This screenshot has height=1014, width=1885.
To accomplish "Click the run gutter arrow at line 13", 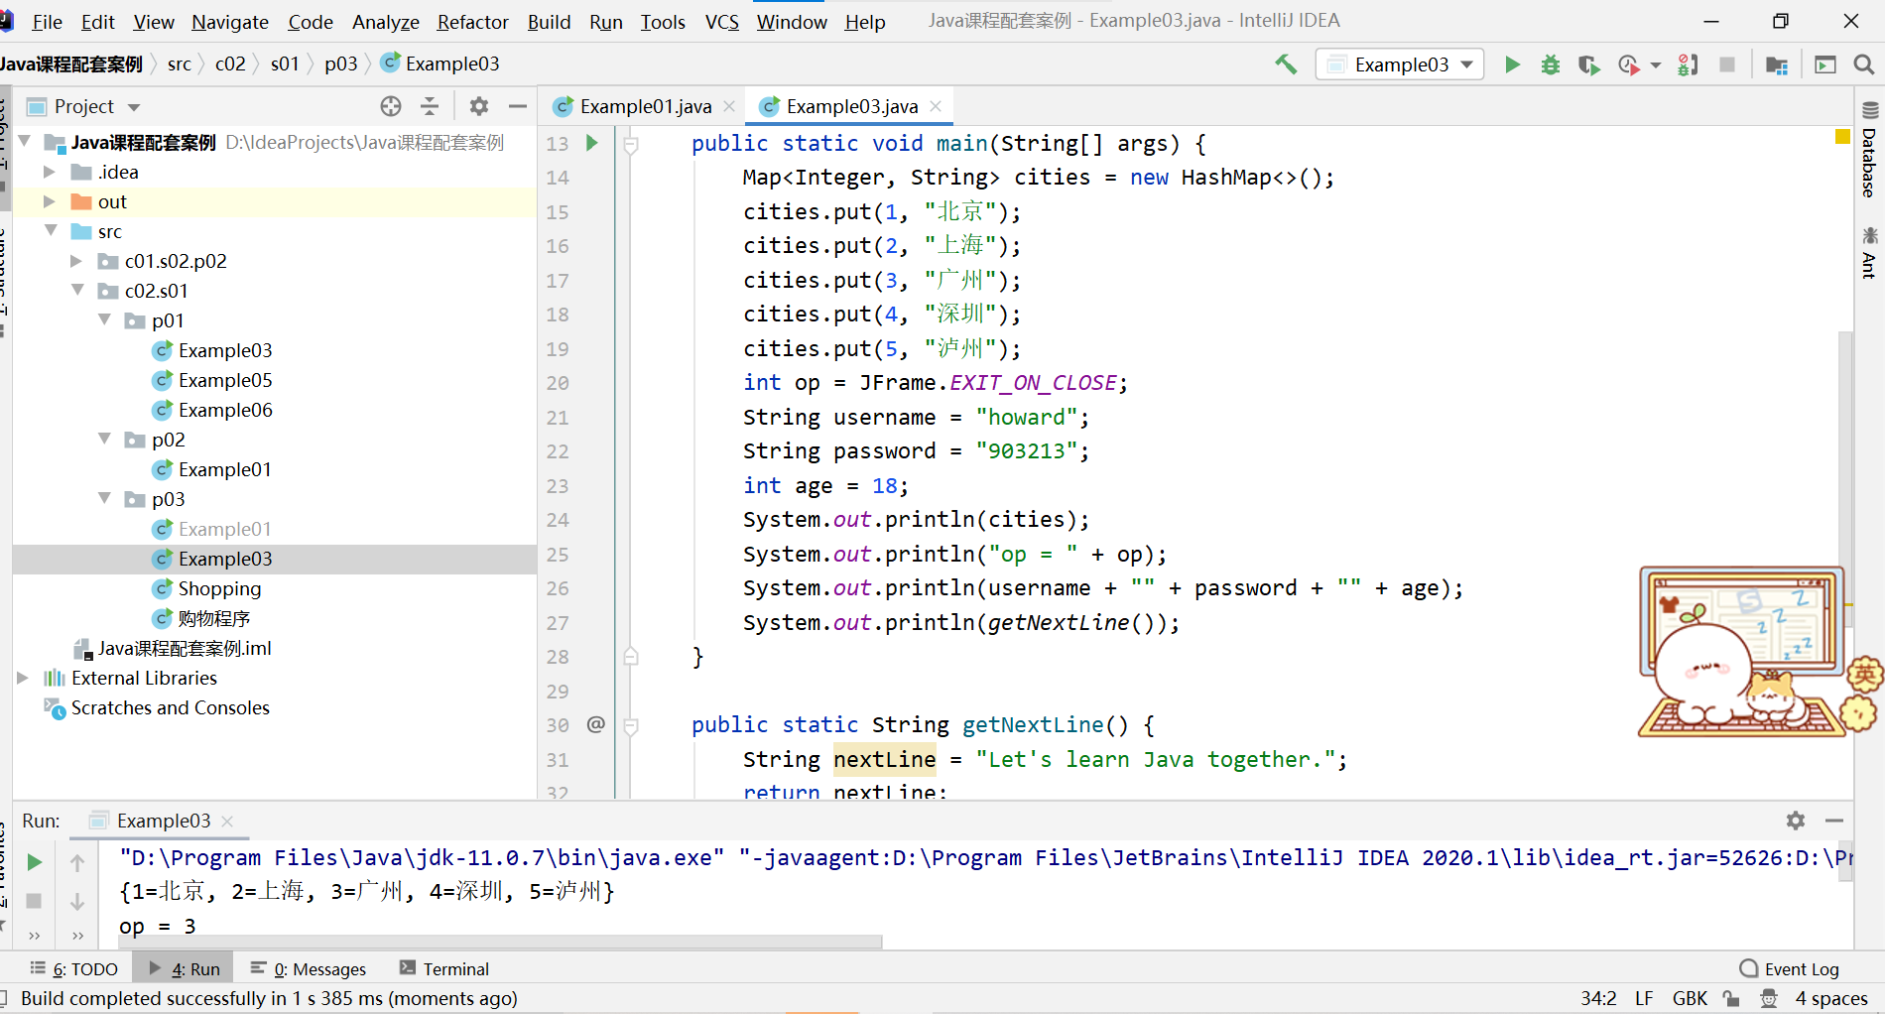I will coord(592,143).
